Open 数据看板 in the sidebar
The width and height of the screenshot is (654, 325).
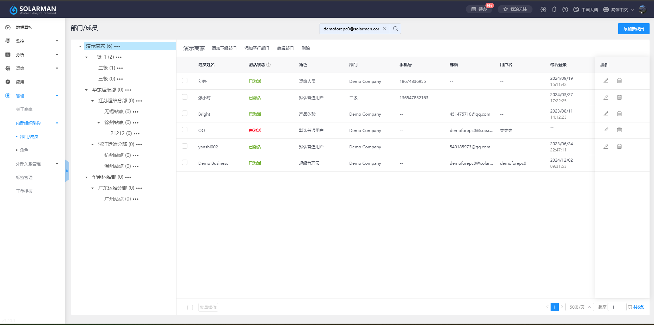[x=24, y=28]
